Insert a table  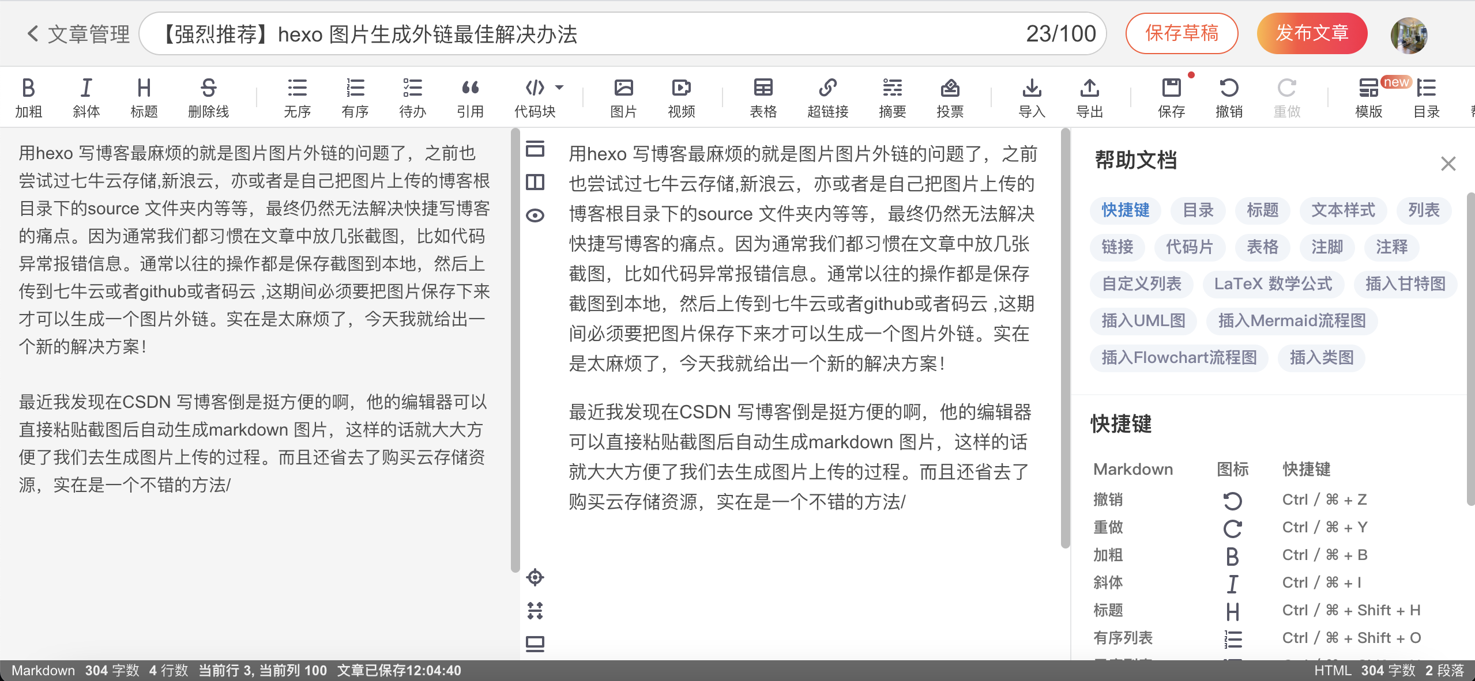(x=762, y=96)
